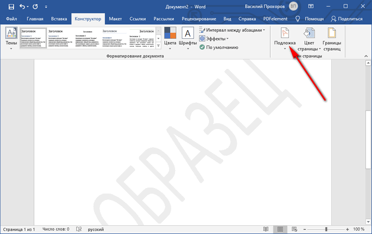Open the Файл menu
Viewport: 372px width, 234px height.
(x=11, y=18)
